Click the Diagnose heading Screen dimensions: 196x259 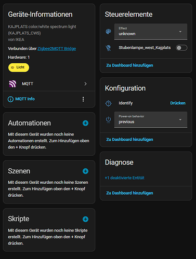click(119, 162)
